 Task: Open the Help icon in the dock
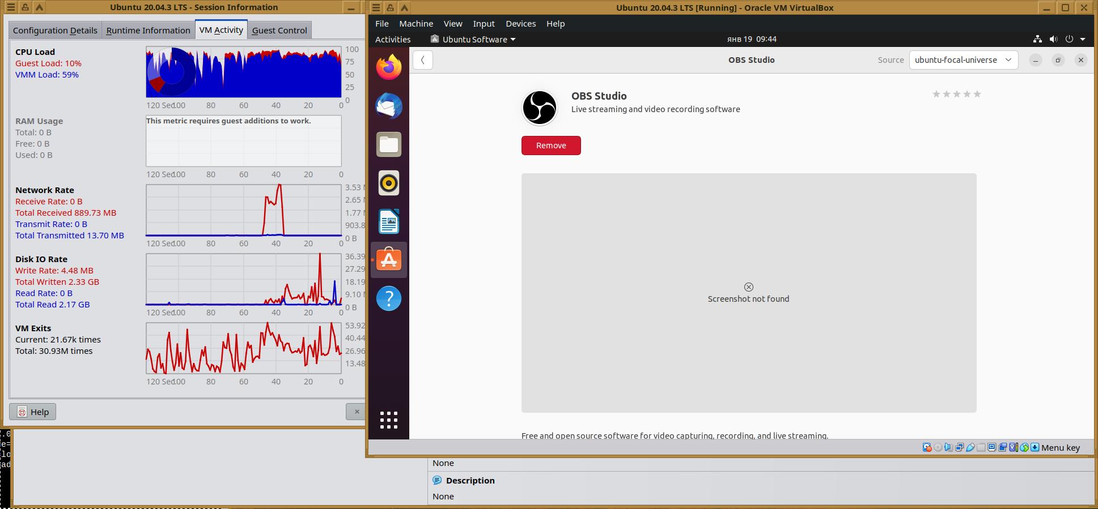389,298
